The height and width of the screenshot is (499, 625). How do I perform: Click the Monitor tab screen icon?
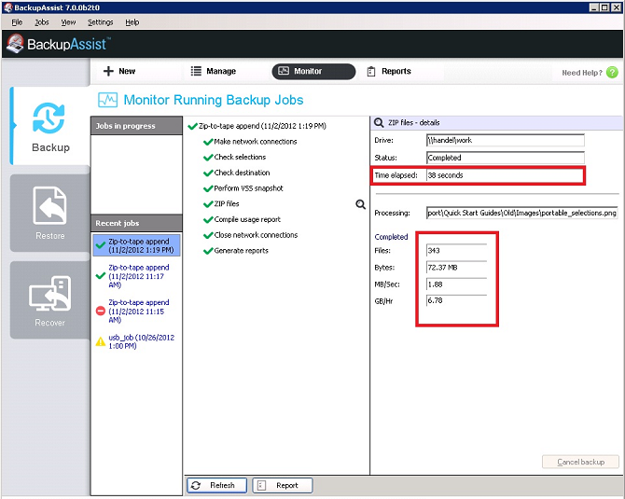tap(284, 71)
